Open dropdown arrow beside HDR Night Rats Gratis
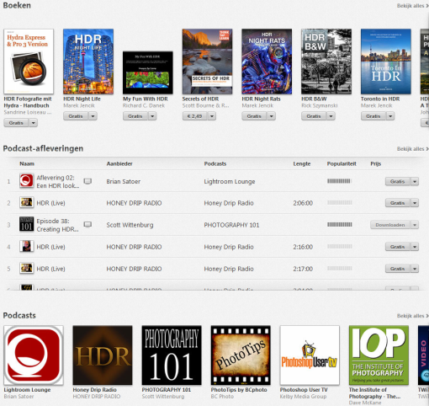429x406 pixels. [x=271, y=116]
